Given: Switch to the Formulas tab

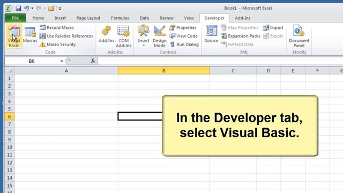Looking at the screenshot, I should click(120, 18).
